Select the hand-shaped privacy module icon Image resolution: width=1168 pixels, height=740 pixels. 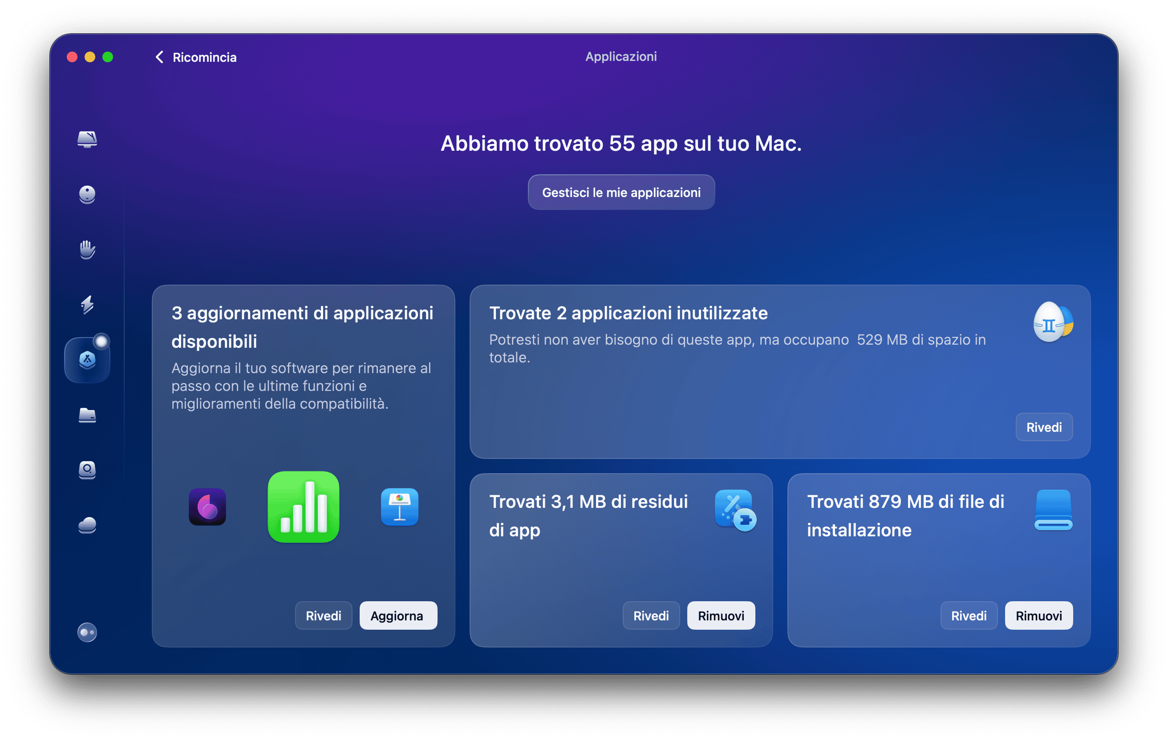pos(87,249)
